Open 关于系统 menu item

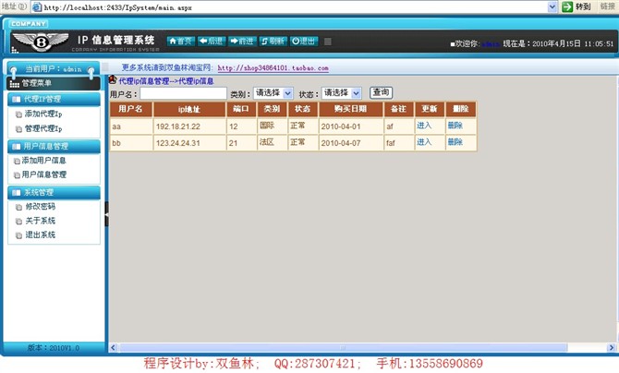point(41,221)
